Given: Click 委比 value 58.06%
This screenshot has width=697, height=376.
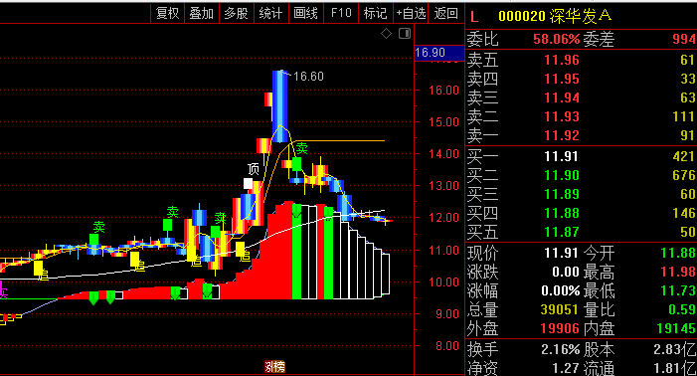Looking at the screenshot, I should [x=557, y=39].
